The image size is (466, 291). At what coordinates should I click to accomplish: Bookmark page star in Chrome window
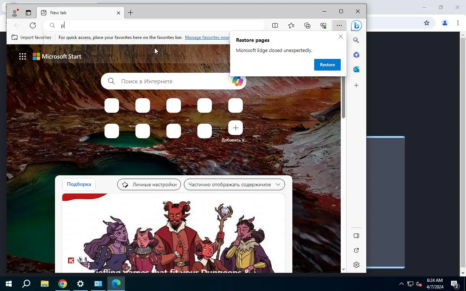pyautogui.click(x=427, y=23)
